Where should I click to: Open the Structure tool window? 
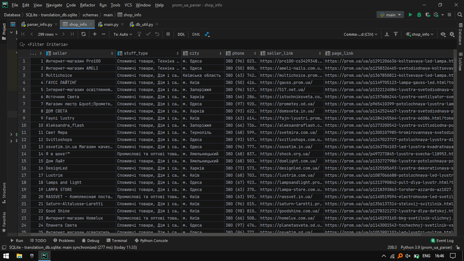click(4, 193)
